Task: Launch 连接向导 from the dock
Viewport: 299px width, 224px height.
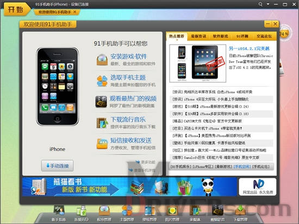Action: coord(82,214)
